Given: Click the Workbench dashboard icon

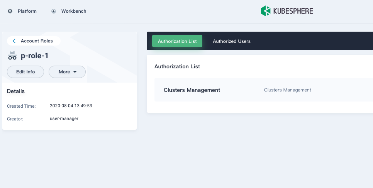Looking at the screenshot, I should (54, 11).
